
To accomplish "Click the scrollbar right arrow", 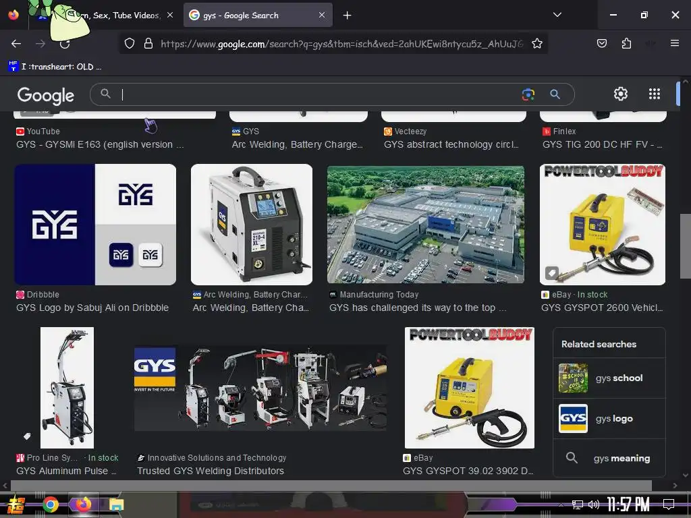I will point(675,486).
